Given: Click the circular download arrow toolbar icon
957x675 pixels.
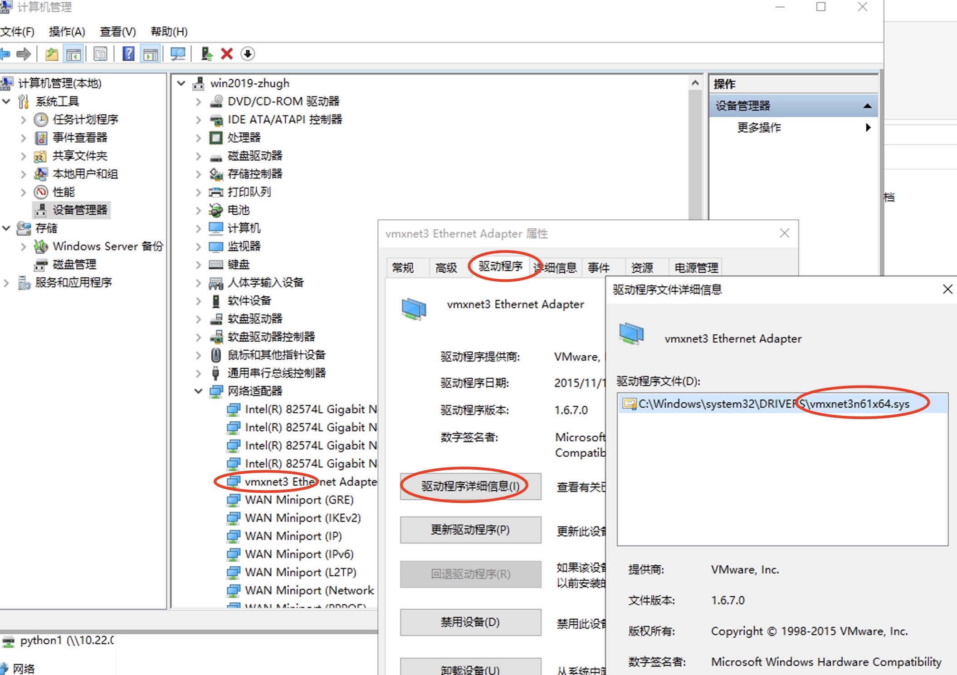Looking at the screenshot, I should point(248,54).
